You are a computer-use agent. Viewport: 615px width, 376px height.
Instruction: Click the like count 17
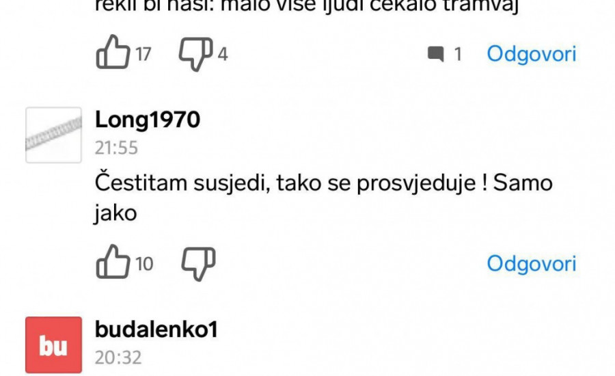click(x=143, y=54)
